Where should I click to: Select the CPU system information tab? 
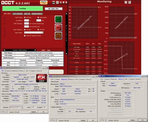pyautogui.click(x=43, y=50)
